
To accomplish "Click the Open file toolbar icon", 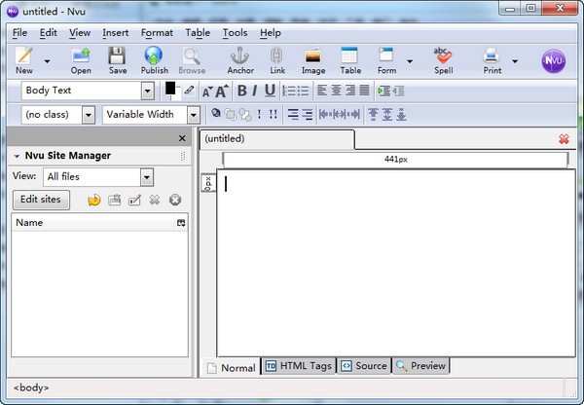I will (81, 60).
